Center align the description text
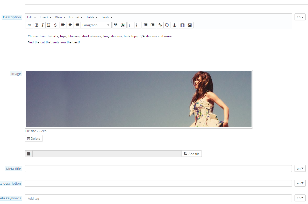308x204 pixels. coord(70,25)
